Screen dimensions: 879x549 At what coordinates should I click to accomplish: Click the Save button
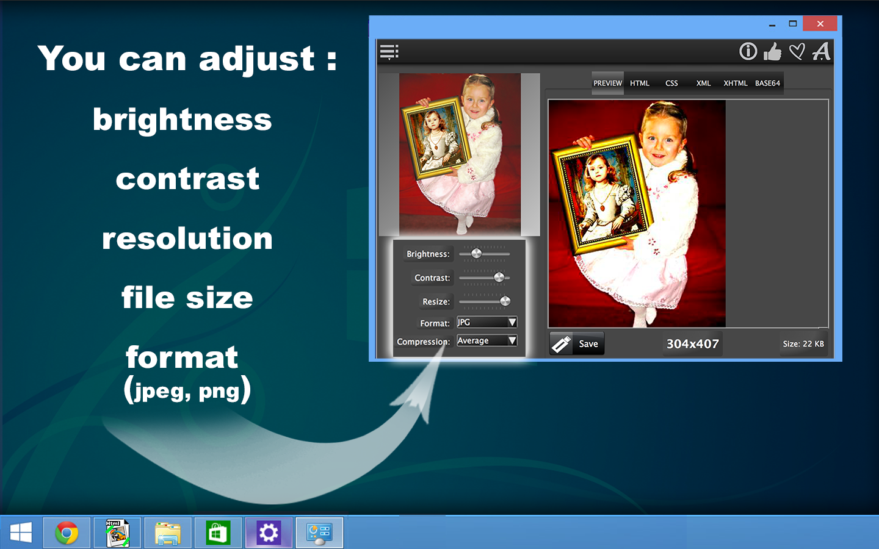(577, 343)
